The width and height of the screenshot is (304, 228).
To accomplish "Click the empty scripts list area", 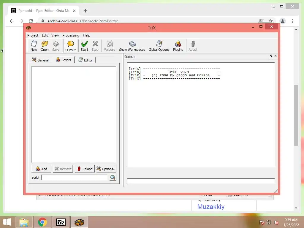I will coord(74,114).
